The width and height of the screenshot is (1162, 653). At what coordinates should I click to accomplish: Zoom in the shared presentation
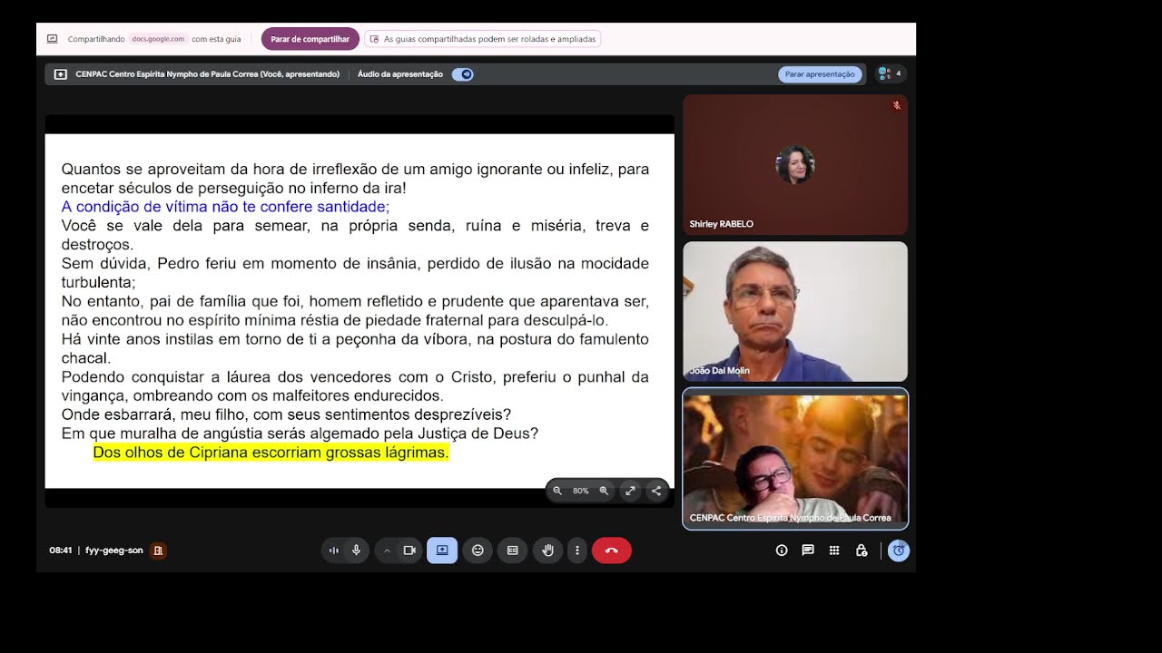[x=604, y=491]
